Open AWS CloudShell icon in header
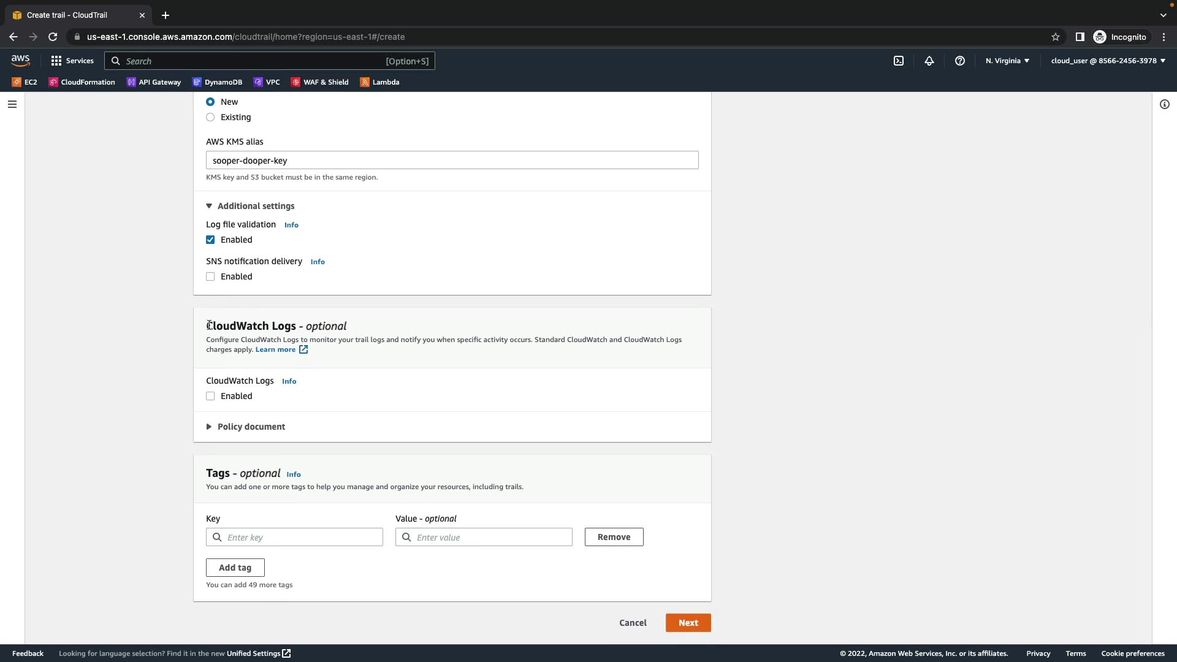Viewport: 1177px width, 662px height. (x=899, y=61)
